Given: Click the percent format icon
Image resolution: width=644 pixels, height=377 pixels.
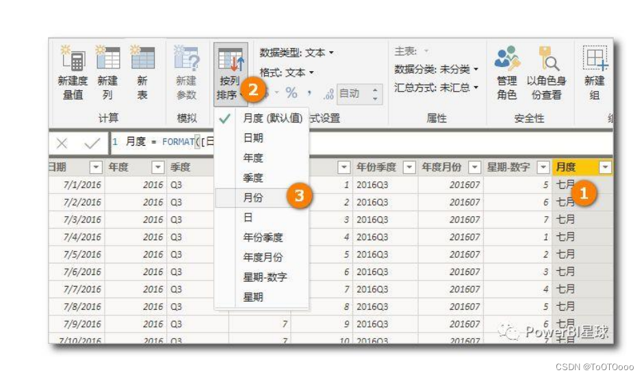Looking at the screenshot, I should (291, 93).
